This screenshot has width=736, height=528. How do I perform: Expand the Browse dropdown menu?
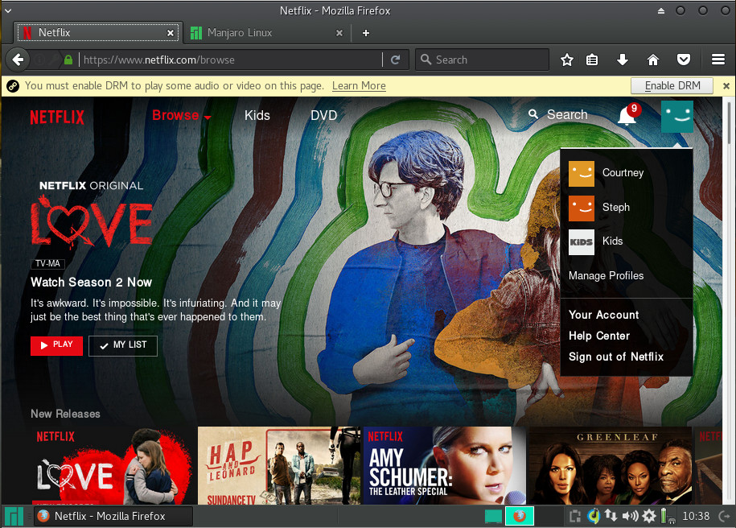tap(182, 116)
